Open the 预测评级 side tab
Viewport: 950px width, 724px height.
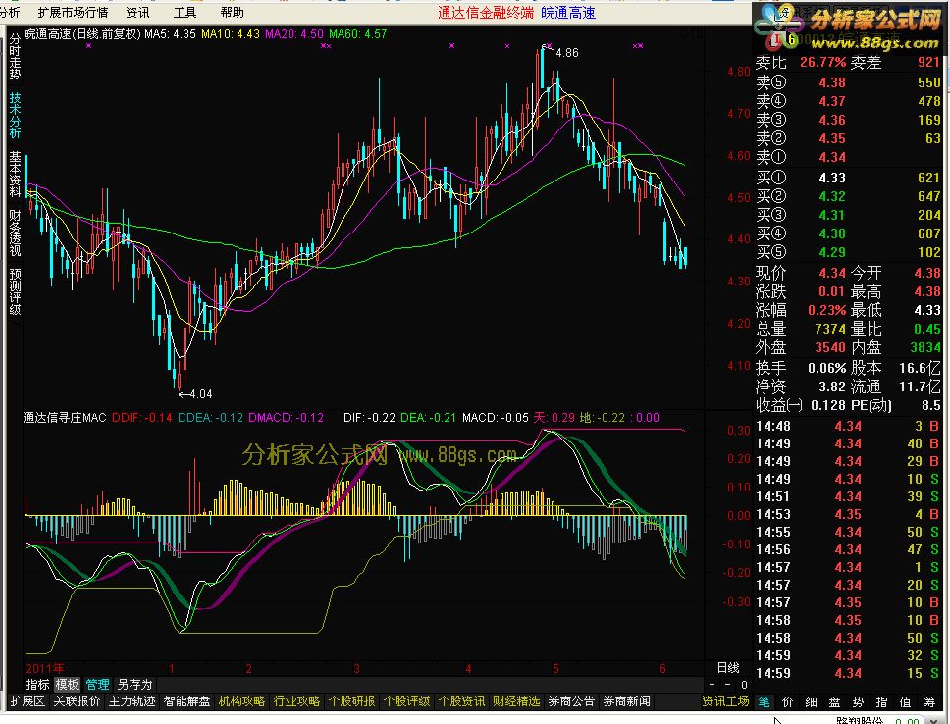(x=15, y=292)
